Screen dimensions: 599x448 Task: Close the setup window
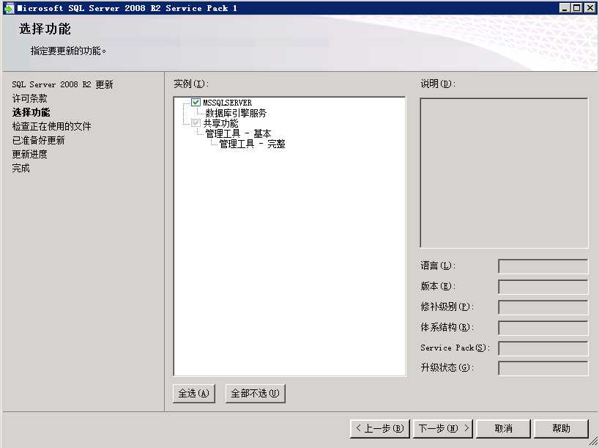click(589, 8)
